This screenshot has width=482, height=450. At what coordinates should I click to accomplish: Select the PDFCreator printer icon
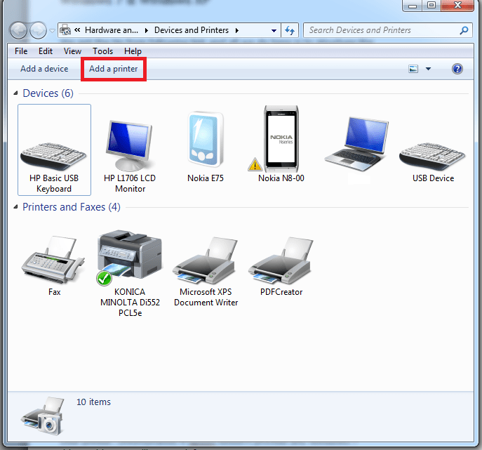tap(281, 260)
